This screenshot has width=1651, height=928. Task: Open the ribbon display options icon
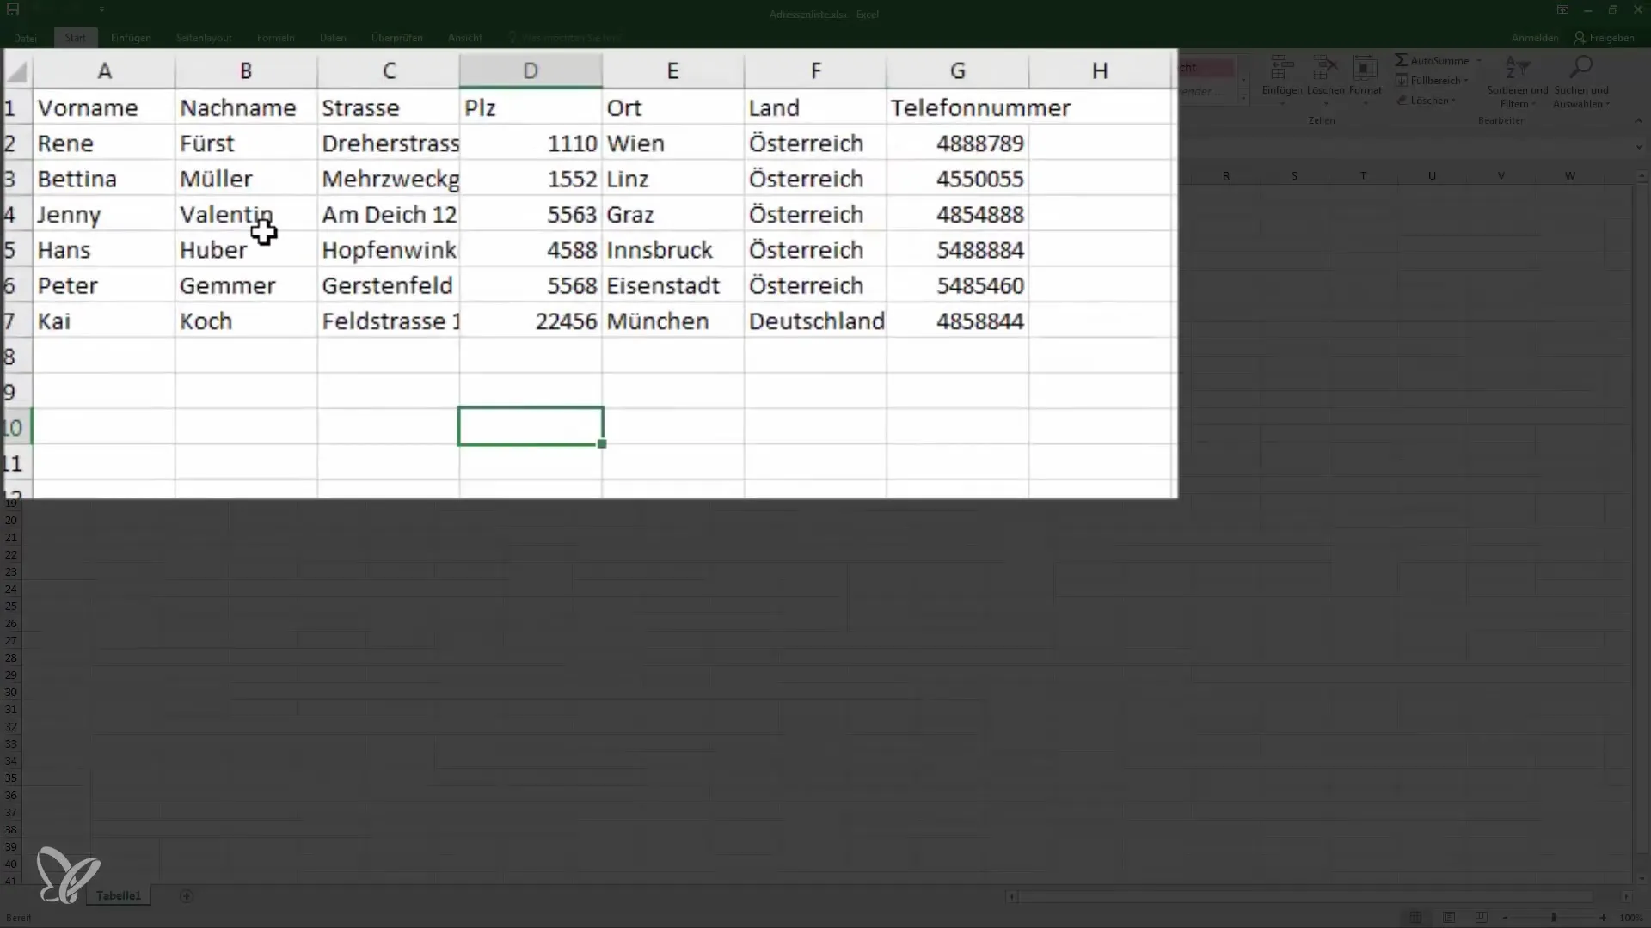[x=1562, y=10]
